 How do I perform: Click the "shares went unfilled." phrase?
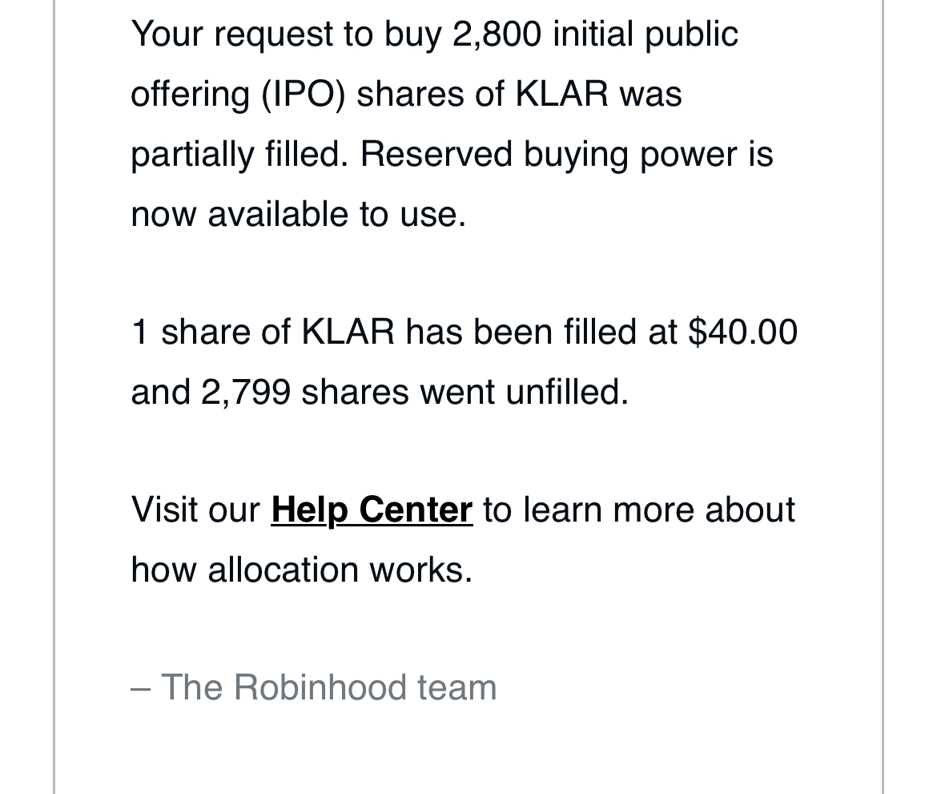click(x=465, y=393)
